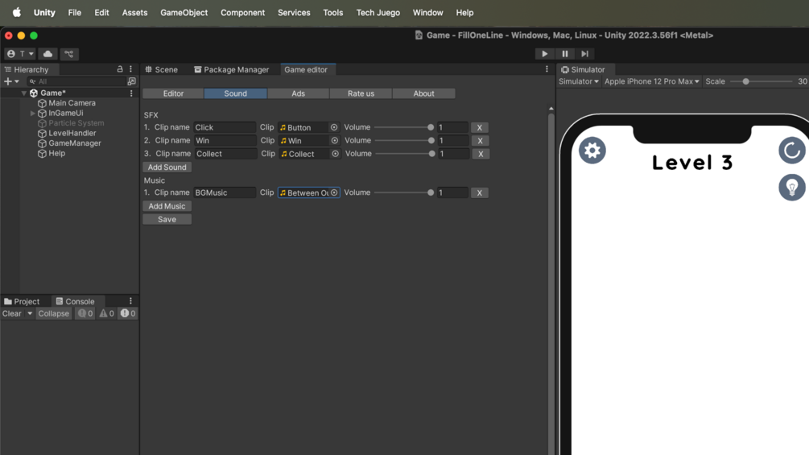809x455 pixels.
Task: Open Apple iPhone 12 Pro Max device dropdown
Action: (x=652, y=81)
